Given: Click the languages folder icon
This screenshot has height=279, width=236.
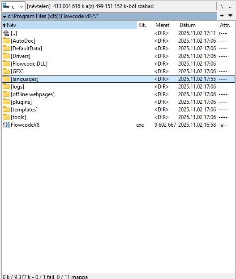Looking at the screenshot, I should (x=6, y=79).
